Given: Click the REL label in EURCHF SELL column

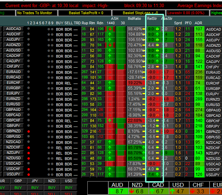Looking at the screenshot, I should coord(68,83).
